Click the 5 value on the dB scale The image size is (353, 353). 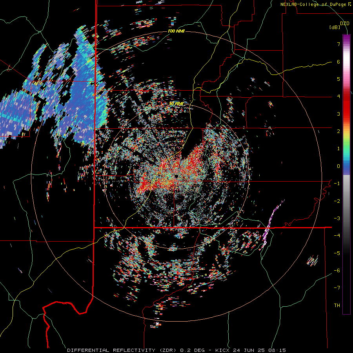click(x=338, y=79)
